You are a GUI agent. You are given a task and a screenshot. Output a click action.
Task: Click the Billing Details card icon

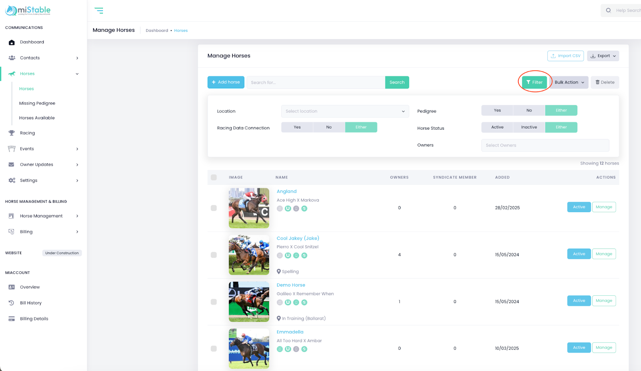point(12,319)
